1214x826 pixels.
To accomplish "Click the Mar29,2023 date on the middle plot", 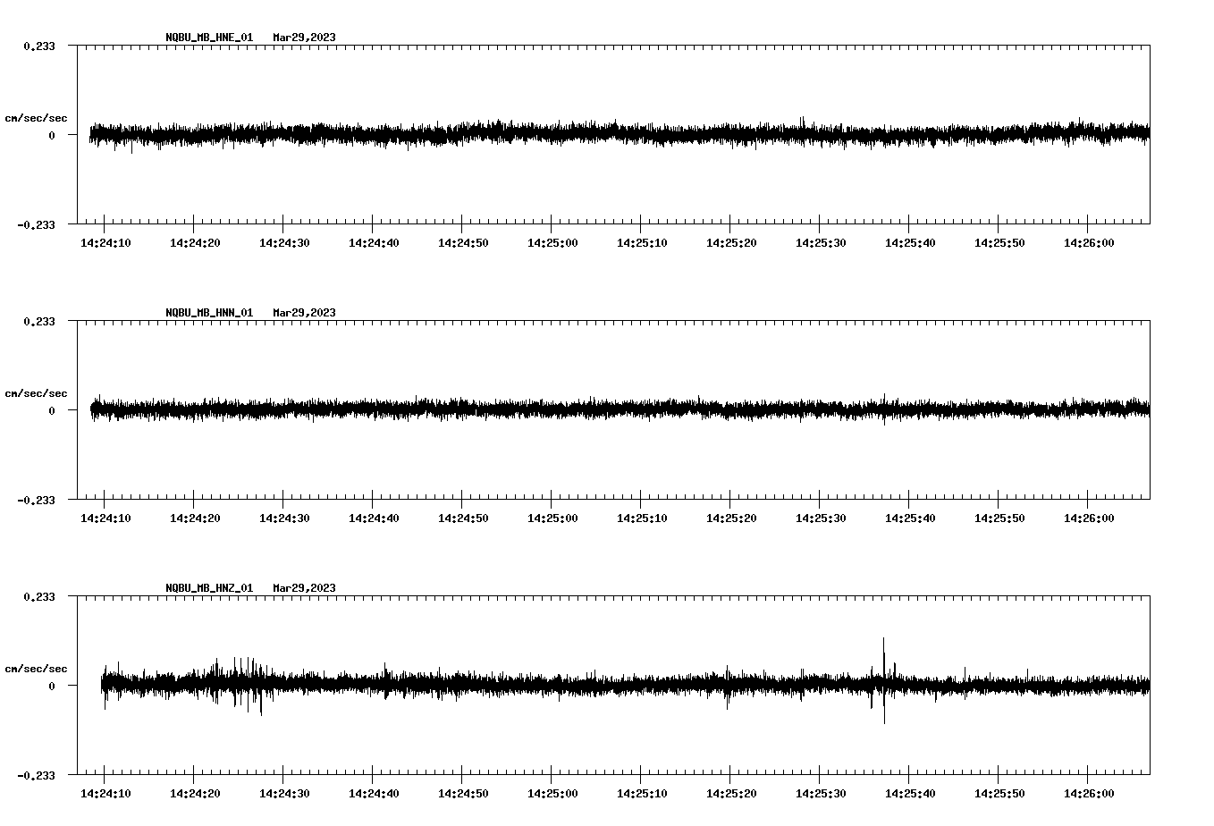I will click(304, 312).
